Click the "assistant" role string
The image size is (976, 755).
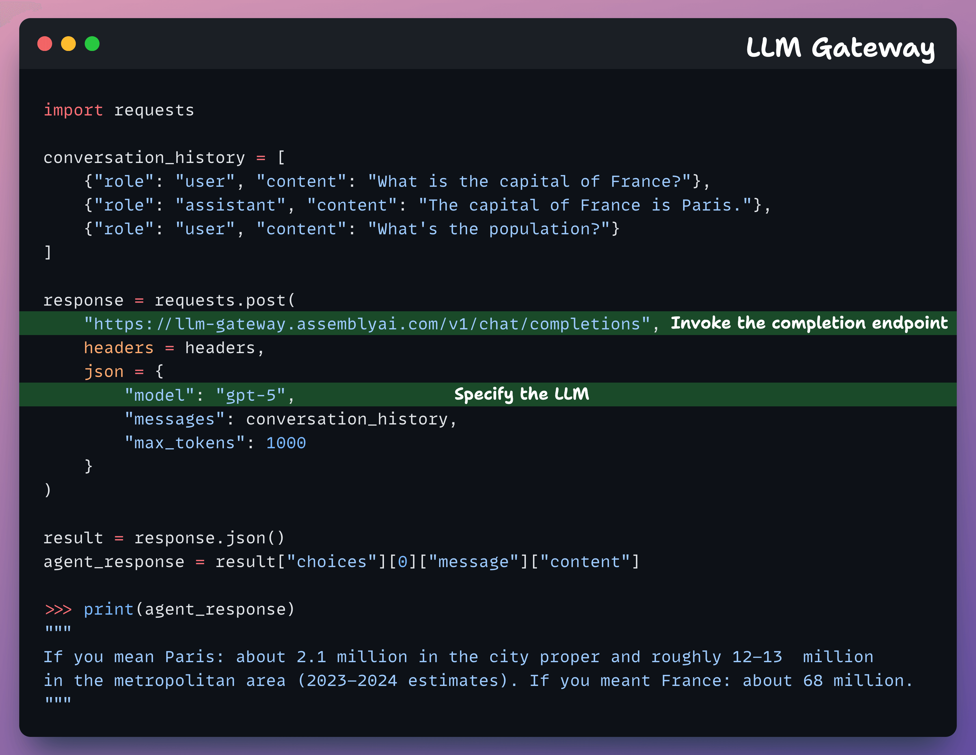pyautogui.click(x=230, y=205)
